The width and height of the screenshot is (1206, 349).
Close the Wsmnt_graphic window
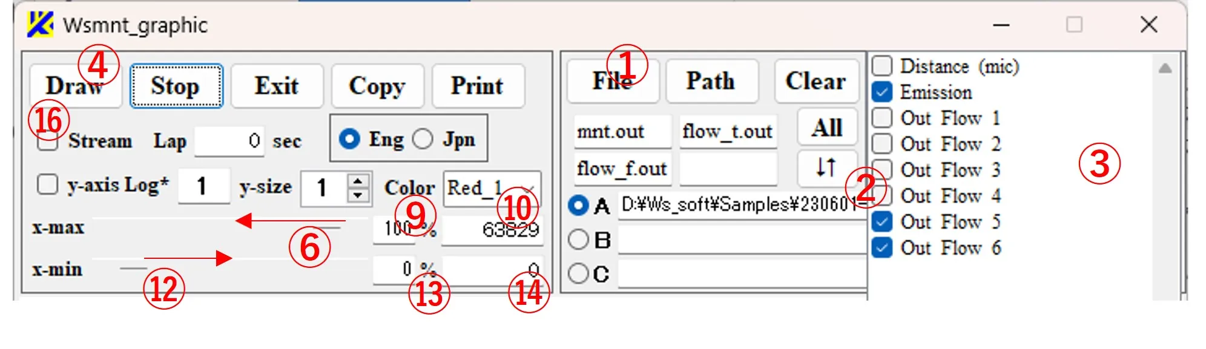tap(1148, 25)
